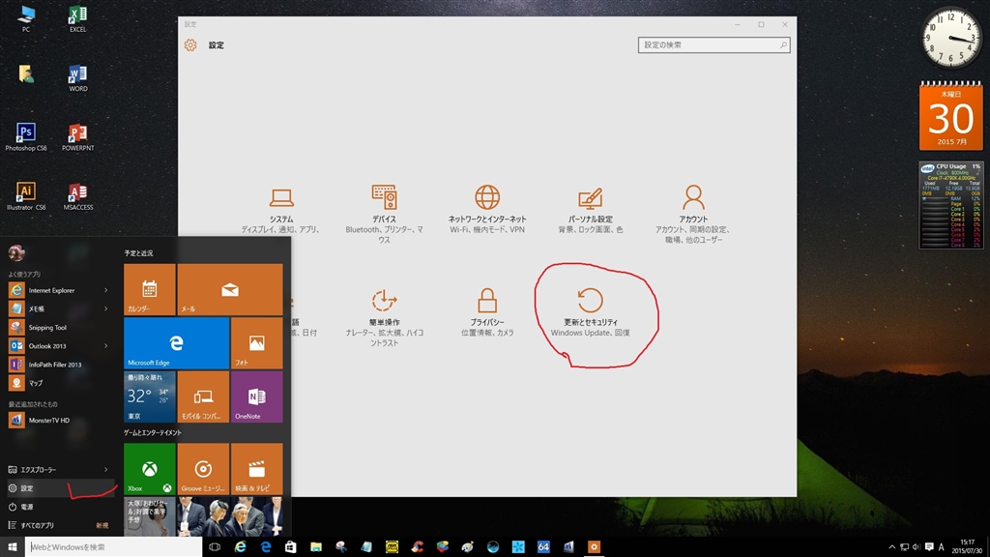Image resolution: width=990 pixels, height=557 pixels.
Task: Select 設定 in the Start menu
Action: [x=27, y=488]
